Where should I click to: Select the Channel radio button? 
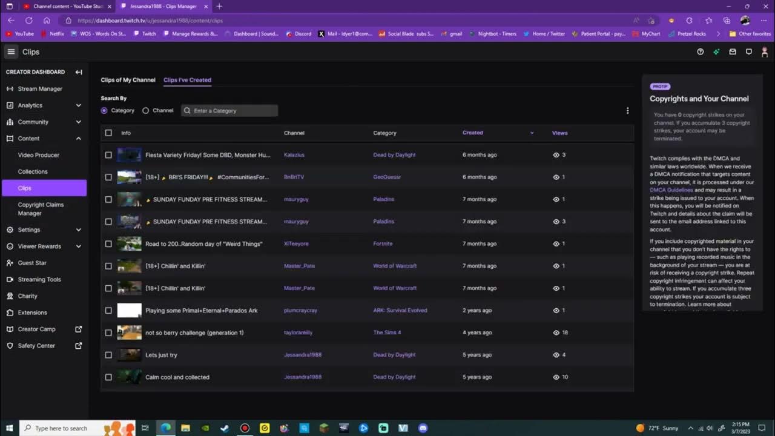click(145, 111)
